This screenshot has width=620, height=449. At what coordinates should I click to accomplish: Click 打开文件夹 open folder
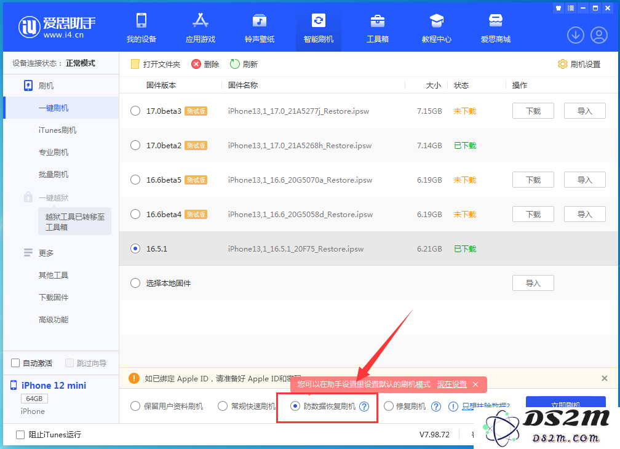pyautogui.click(x=156, y=64)
